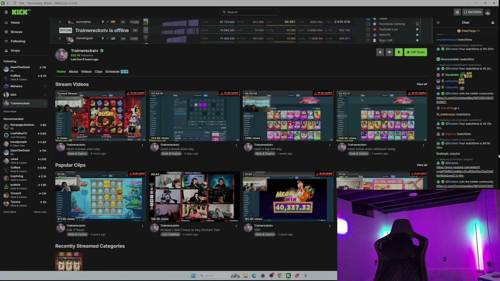Open Google Chrome from the taskbar
The height and width of the screenshot is (281, 500).
tap(280, 276)
